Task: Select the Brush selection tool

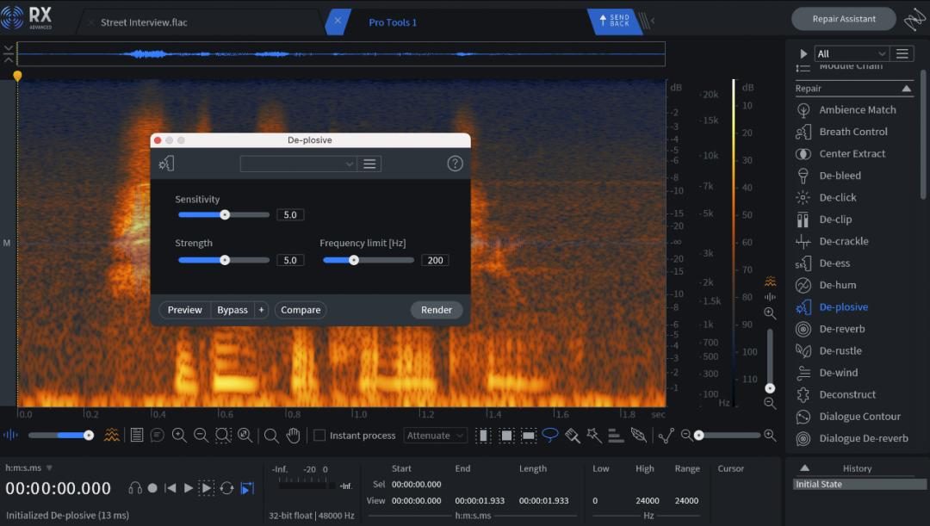Action: 573,436
